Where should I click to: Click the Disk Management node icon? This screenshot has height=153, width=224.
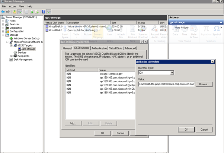point(11,60)
